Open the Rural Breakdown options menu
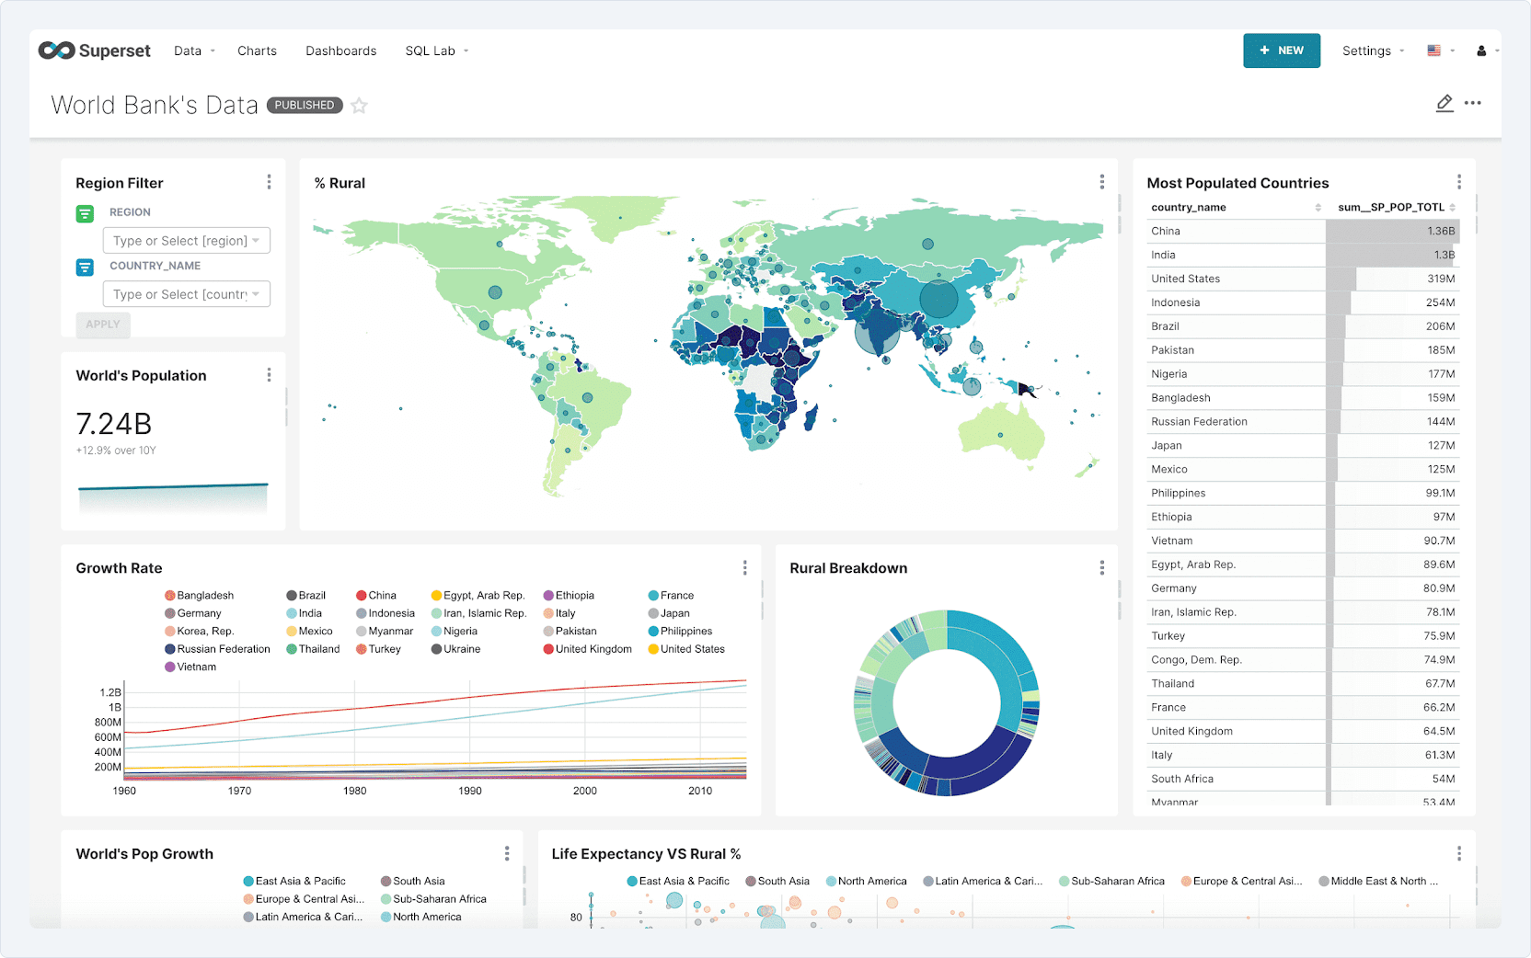 pyautogui.click(x=1101, y=568)
